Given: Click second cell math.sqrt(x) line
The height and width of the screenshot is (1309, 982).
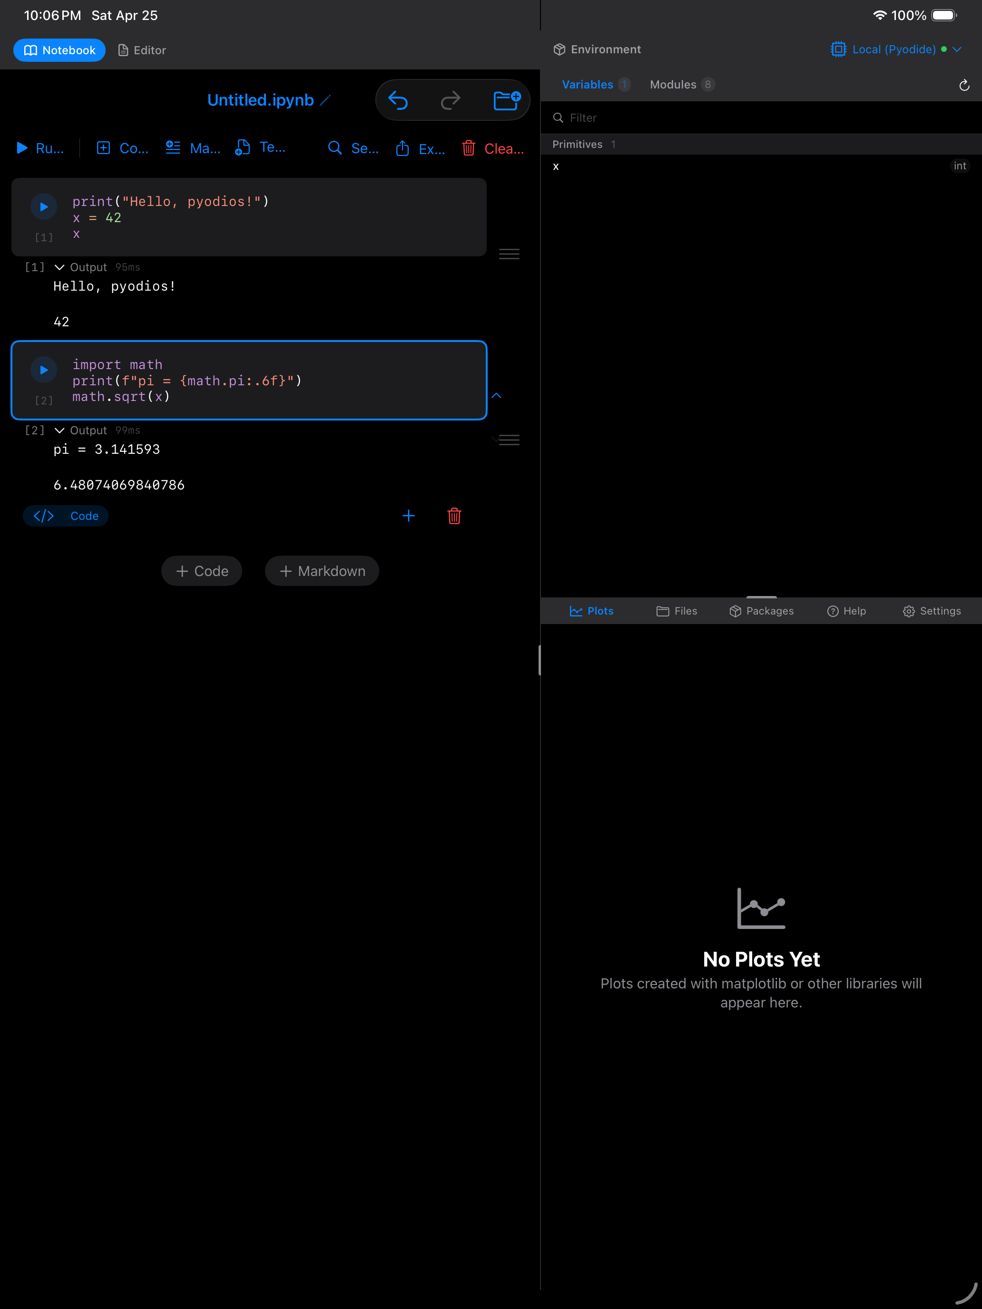Looking at the screenshot, I should 121,397.
